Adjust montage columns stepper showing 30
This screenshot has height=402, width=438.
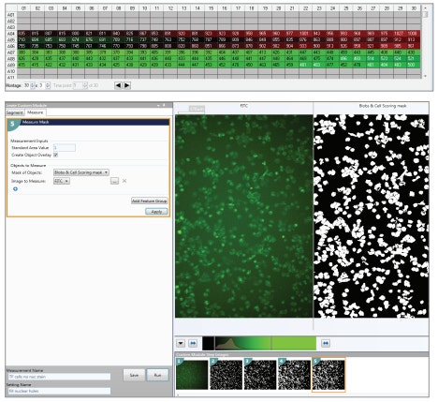(x=33, y=85)
